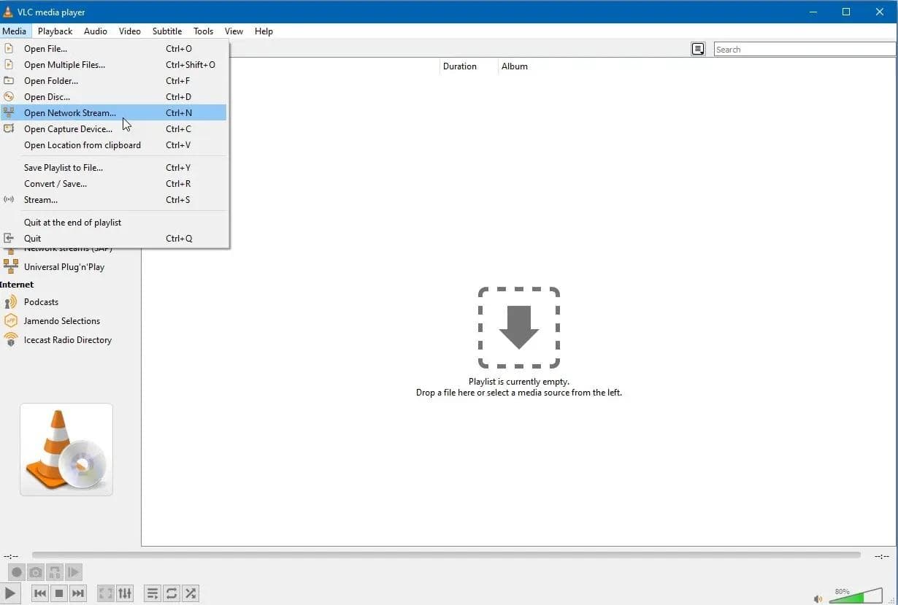Viewport: 898px width, 605px height.
Task: Select Jamendo Selections in the sidebar
Action: [61, 321]
